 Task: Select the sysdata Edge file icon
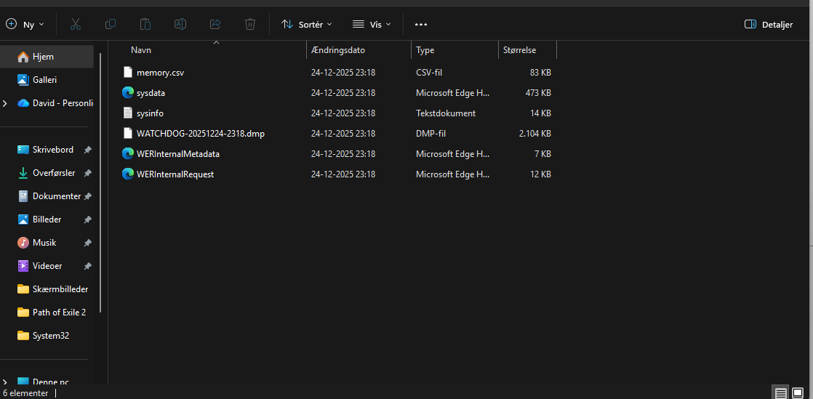pos(128,93)
